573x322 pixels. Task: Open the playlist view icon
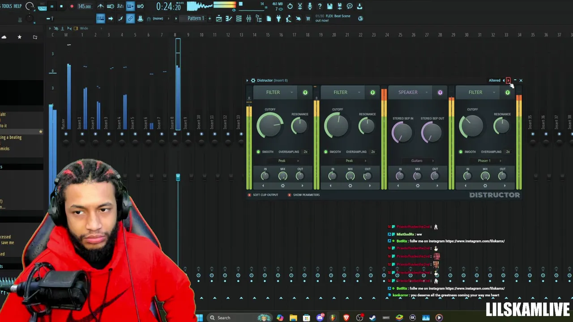point(219,18)
